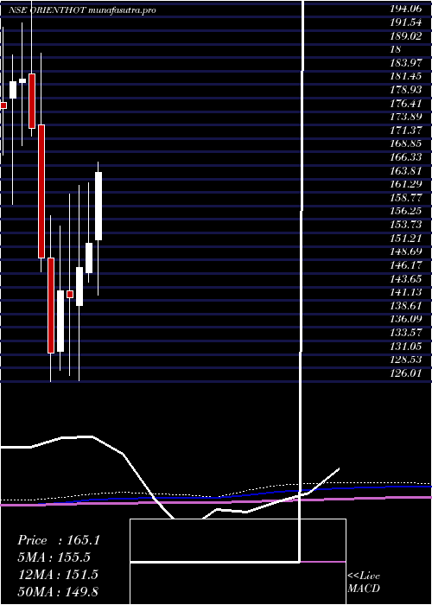The image size is (432, 605).
Task: Click the 148.69 price axis label
Action: (406, 252)
